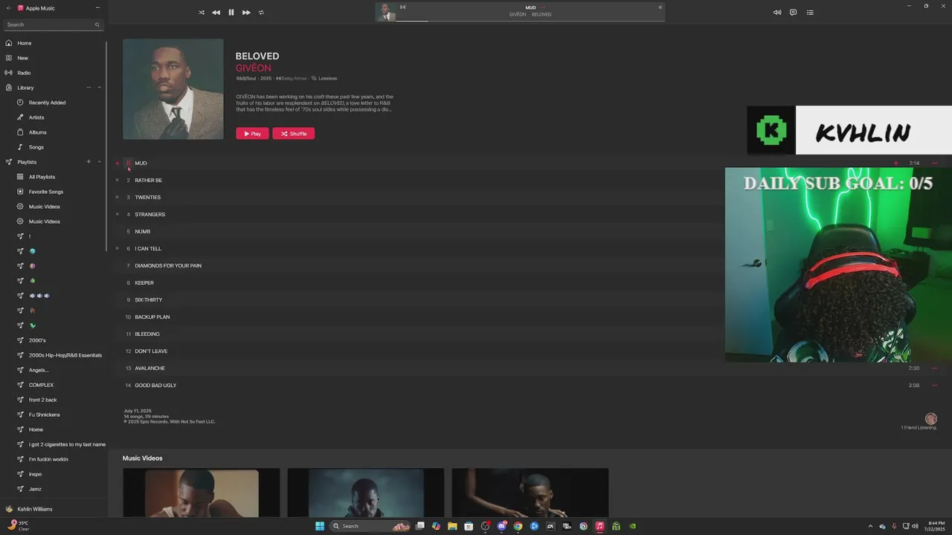Click back arrow beside Apple Music title
This screenshot has height=535, width=952.
pos(8,8)
